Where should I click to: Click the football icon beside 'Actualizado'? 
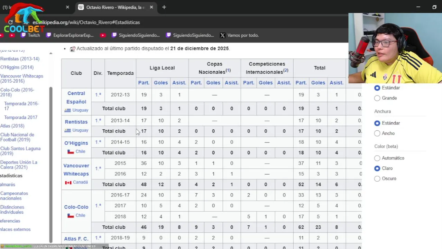click(x=73, y=49)
